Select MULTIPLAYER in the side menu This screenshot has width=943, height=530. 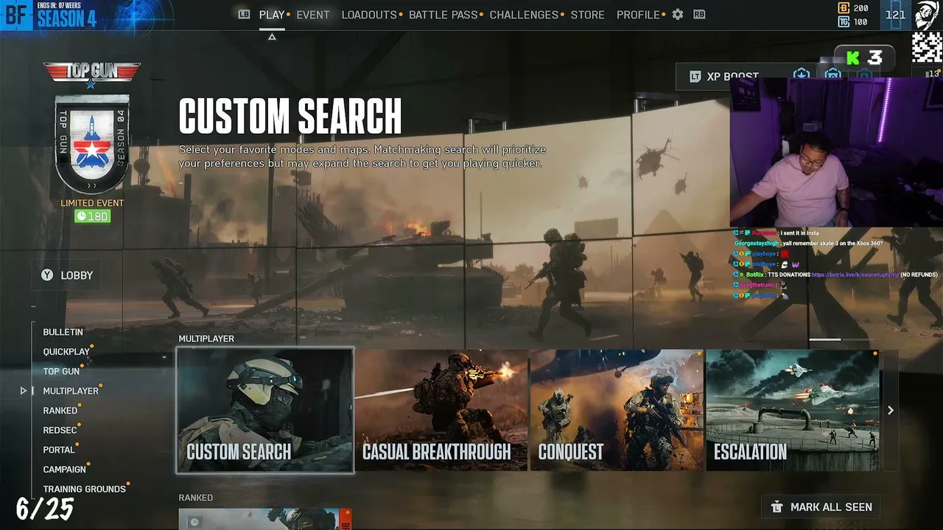pos(71,391)
